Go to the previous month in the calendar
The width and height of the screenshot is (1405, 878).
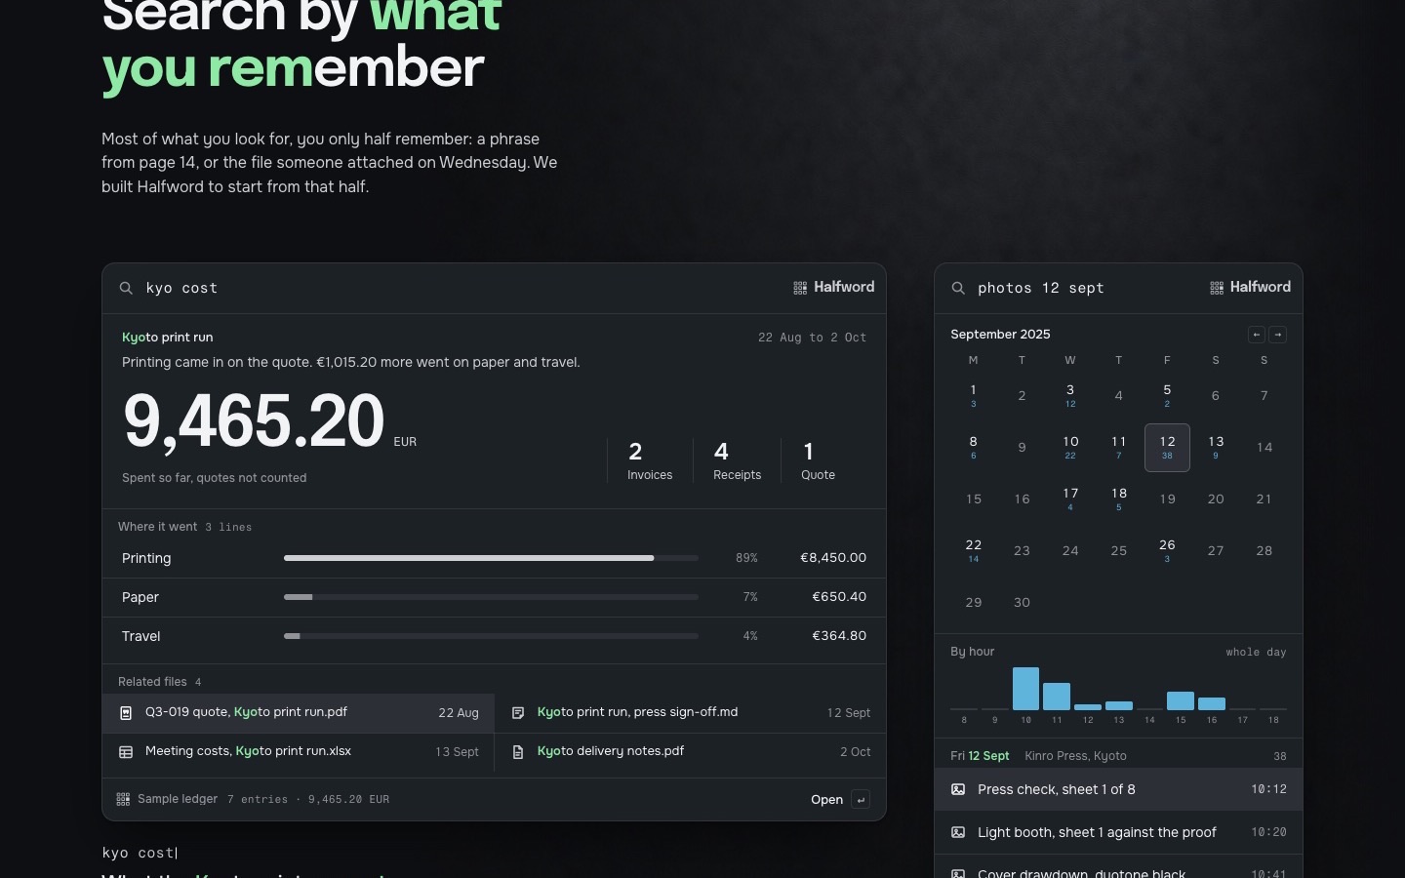pyautogui.click(x=1257, y=335)
